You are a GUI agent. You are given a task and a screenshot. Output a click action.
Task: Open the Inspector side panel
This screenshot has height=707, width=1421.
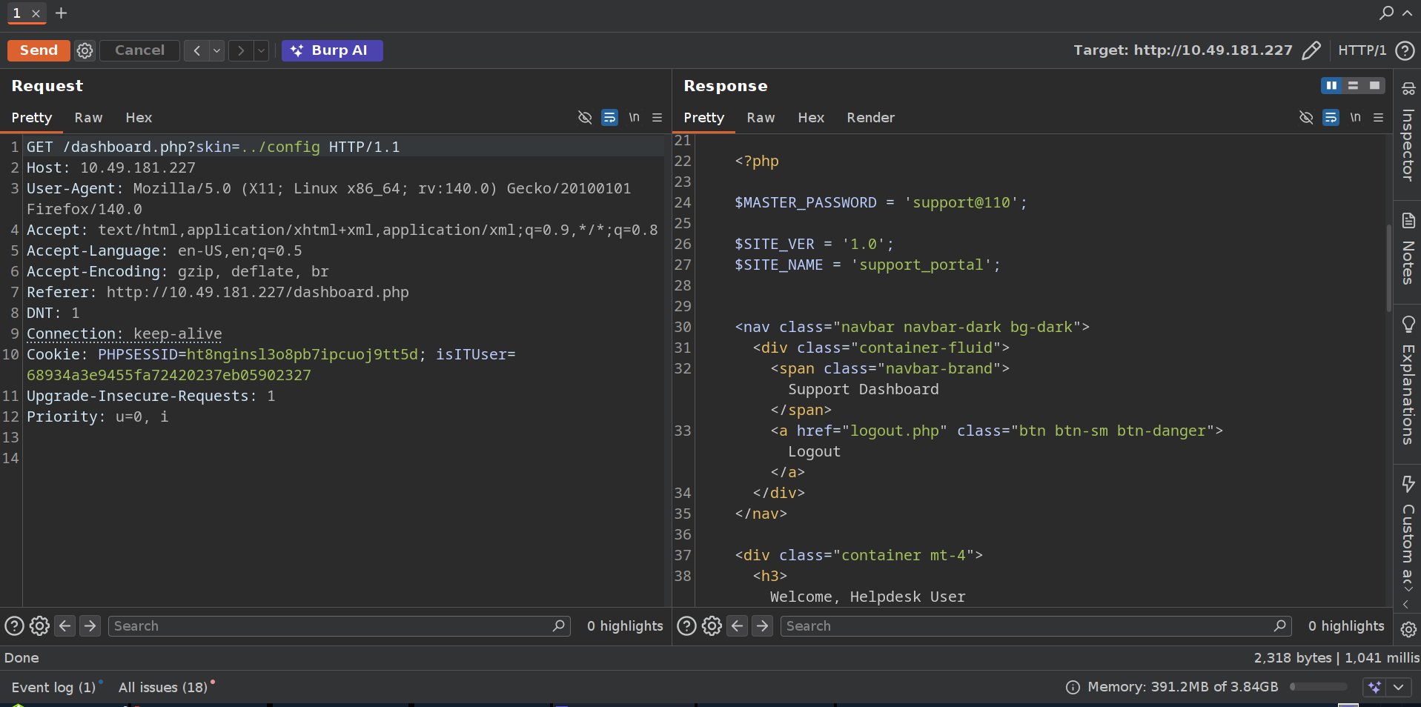[x=1408, y=134]
